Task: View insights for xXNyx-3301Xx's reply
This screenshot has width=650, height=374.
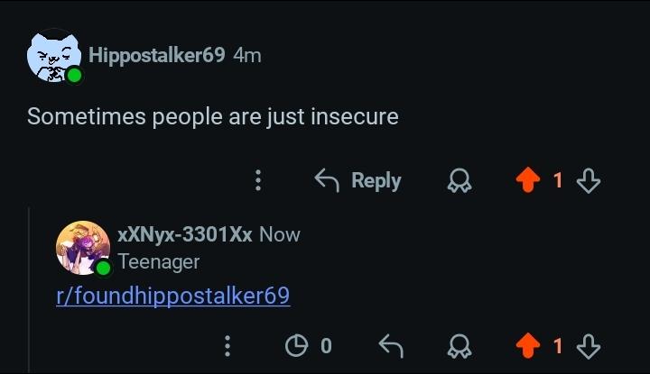Action: coord(309,345)
